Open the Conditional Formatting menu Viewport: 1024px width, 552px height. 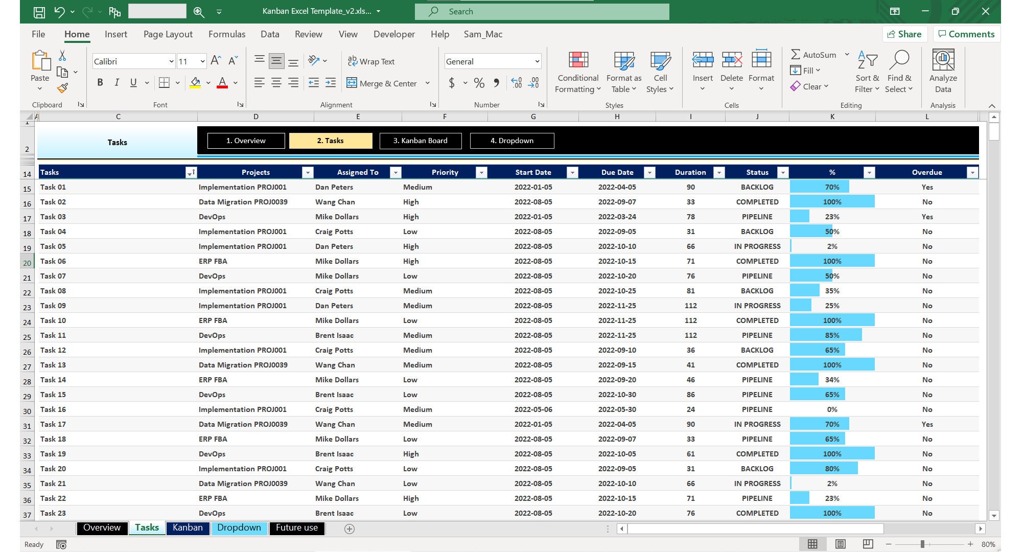pyautogui.click(x=577, y=72)
